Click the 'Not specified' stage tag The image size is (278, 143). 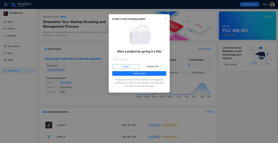[x=66, y=83]
